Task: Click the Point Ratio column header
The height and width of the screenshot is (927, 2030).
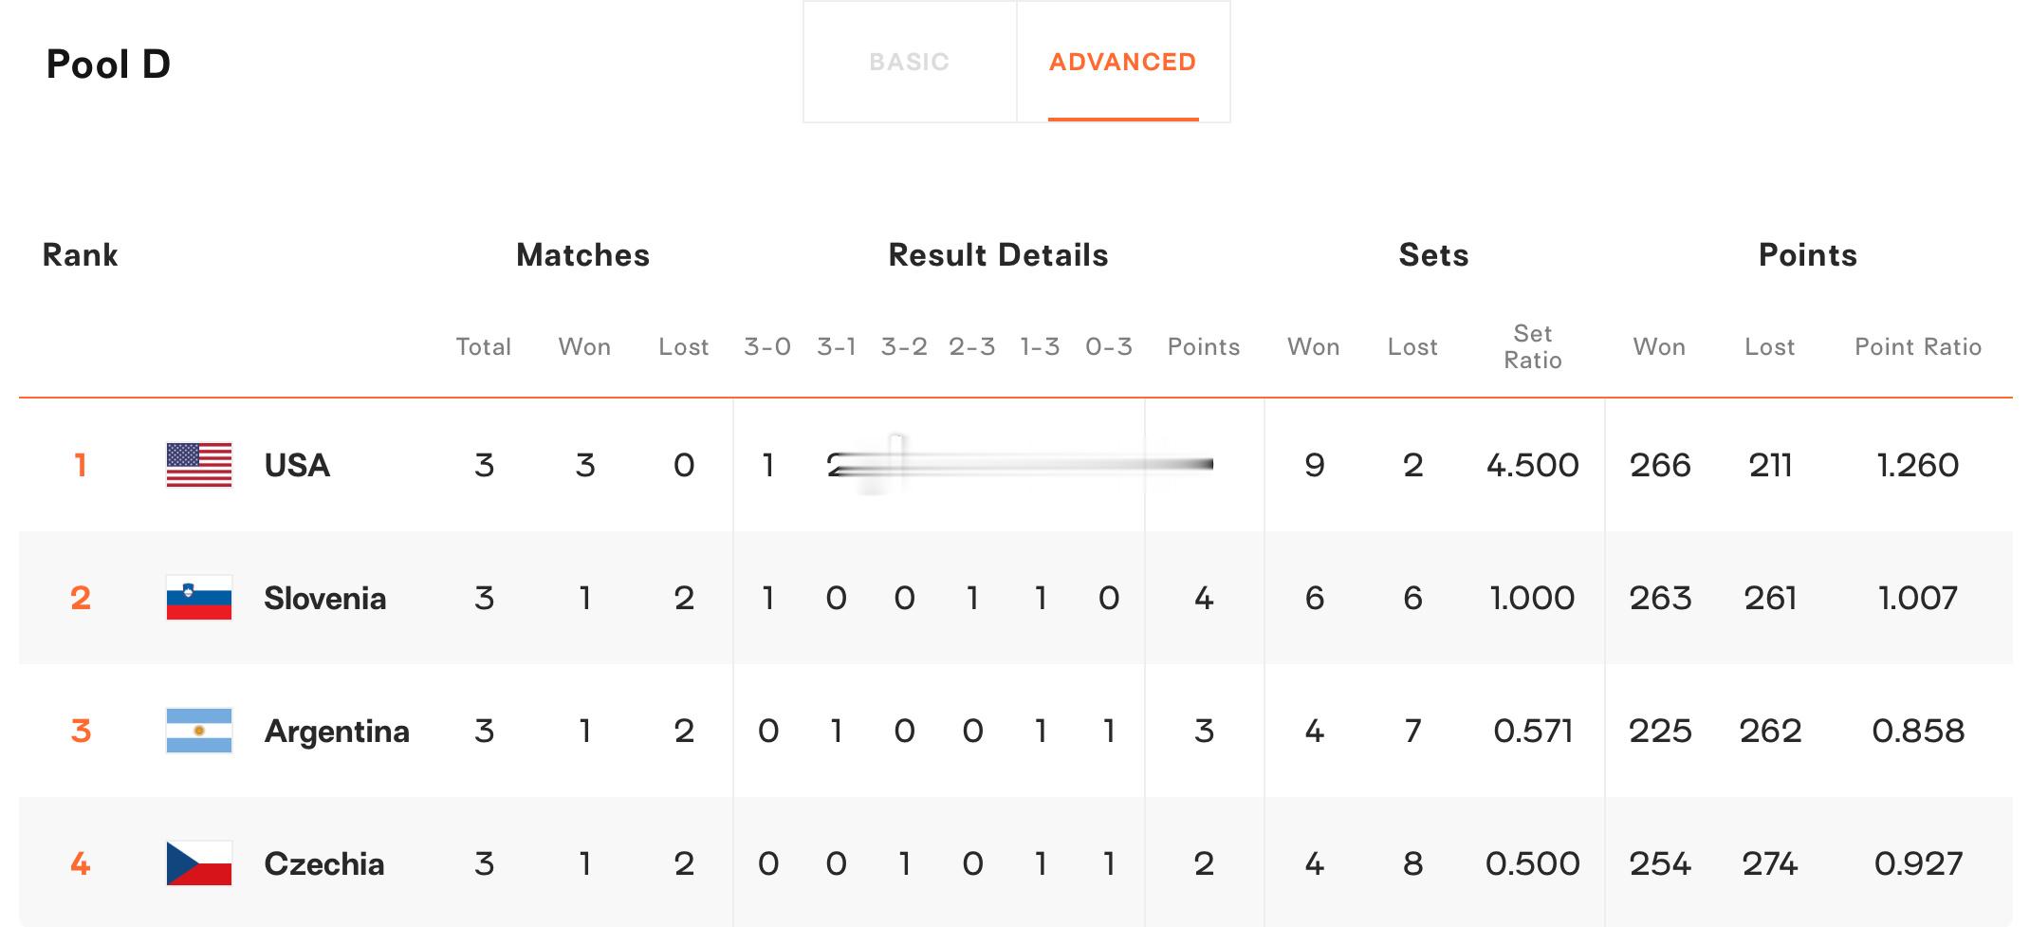Action: click(x=1918, y=347)
